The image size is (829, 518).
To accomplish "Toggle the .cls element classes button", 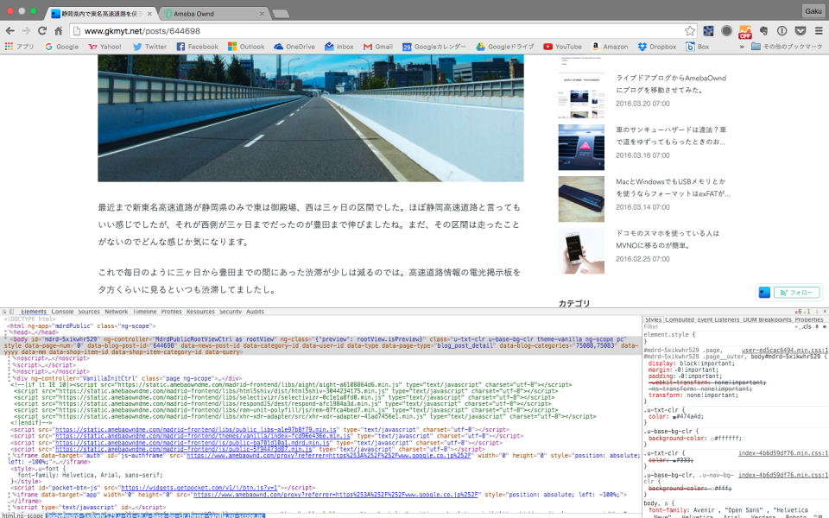I will 807,327.
